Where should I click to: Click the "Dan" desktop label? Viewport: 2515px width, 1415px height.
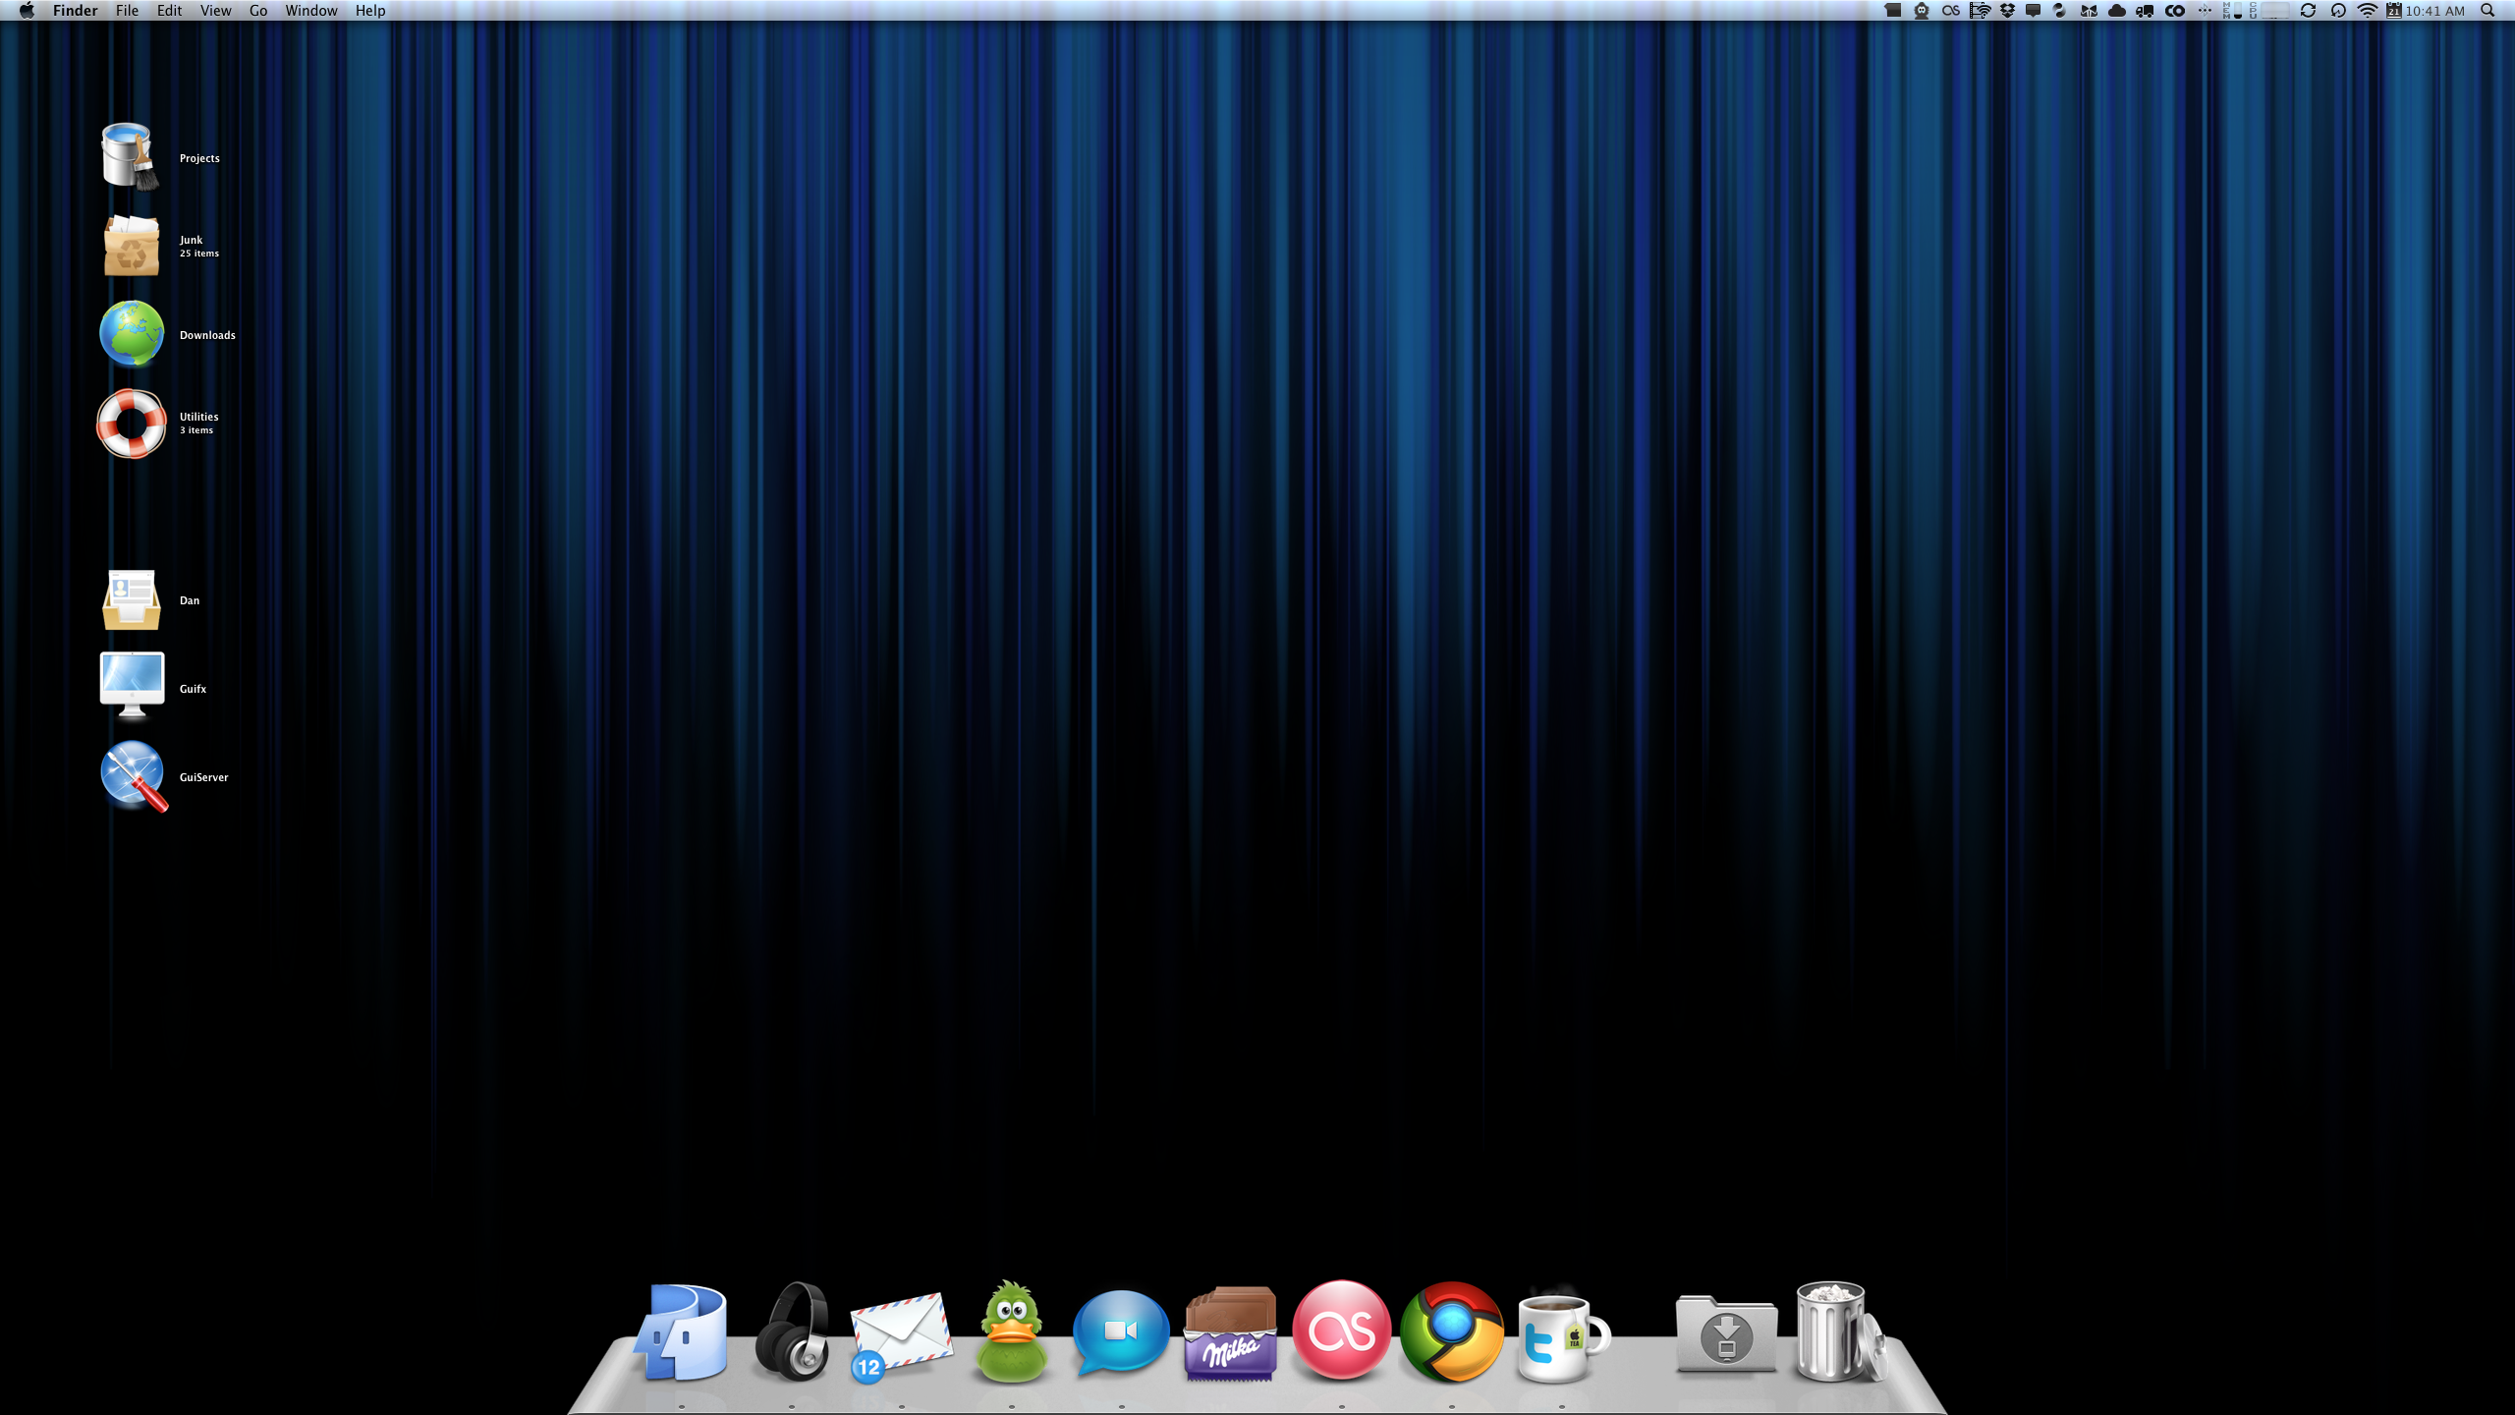tap(189, 600)
